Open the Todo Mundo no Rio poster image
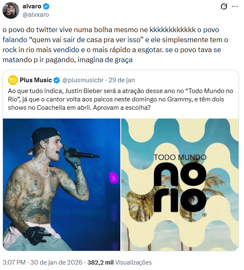Viewport: 244px width, 270px height. (x=180, y=184)
